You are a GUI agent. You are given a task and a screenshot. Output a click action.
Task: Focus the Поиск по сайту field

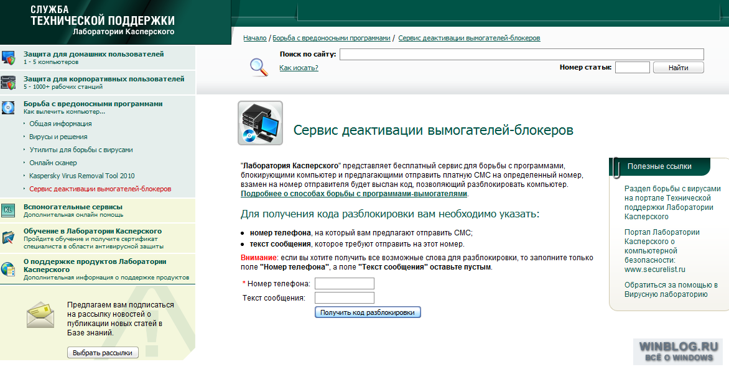(522, 54)
